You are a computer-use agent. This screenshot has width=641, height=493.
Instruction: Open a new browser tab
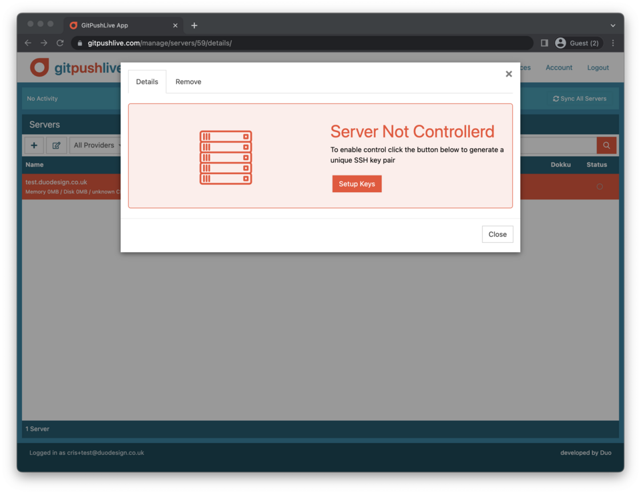coord(194,25)
